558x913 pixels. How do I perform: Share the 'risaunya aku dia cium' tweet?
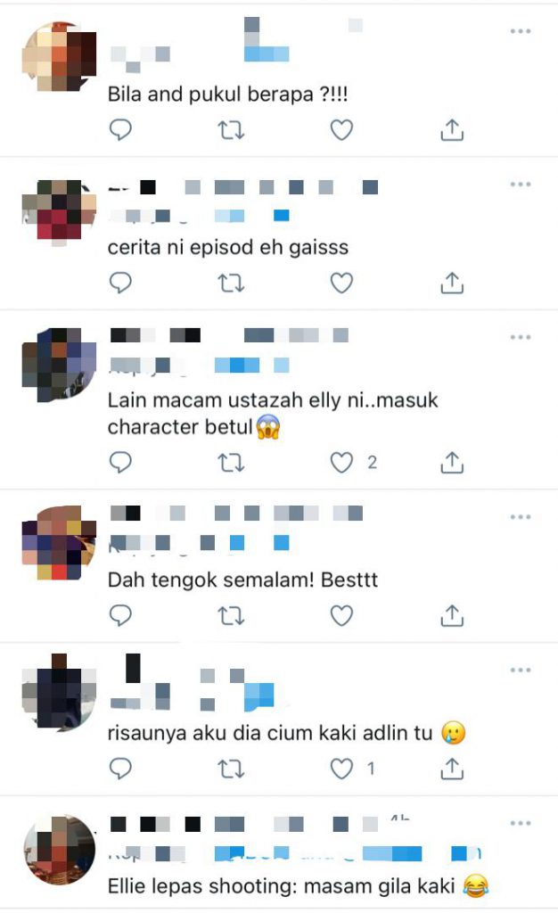(x=452, y=769)
